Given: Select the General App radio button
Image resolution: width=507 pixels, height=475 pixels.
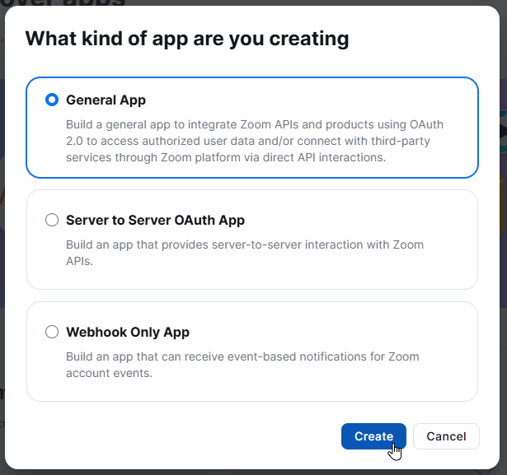Looking at the screenshot, I should point(52,100).
